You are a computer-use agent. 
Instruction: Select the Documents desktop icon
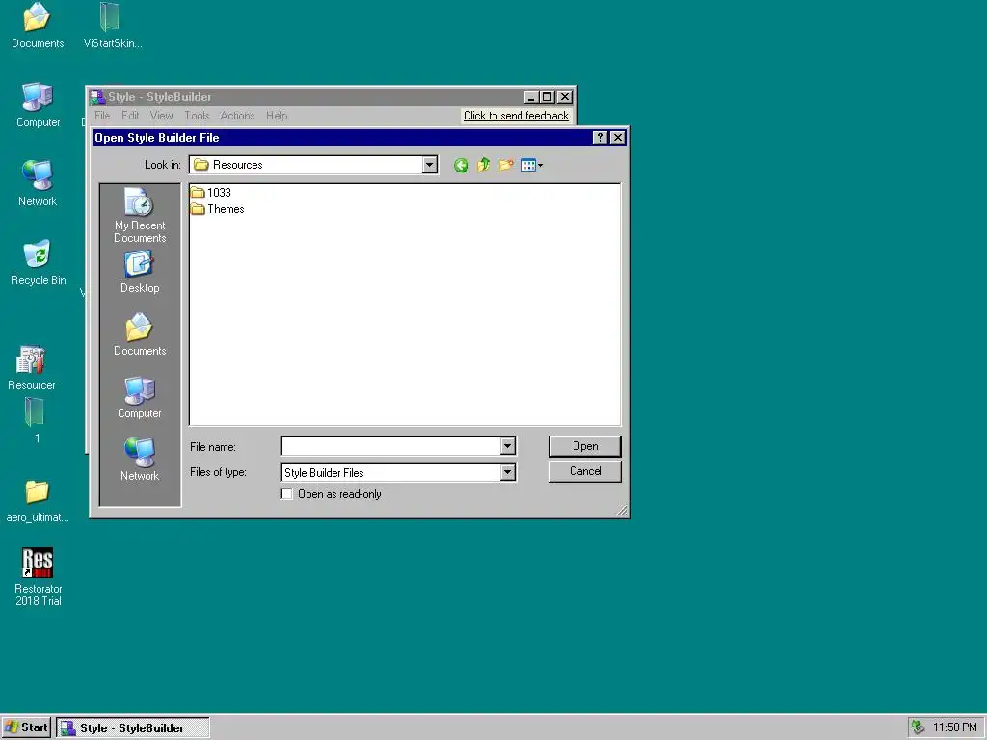[x=38, y=26]
